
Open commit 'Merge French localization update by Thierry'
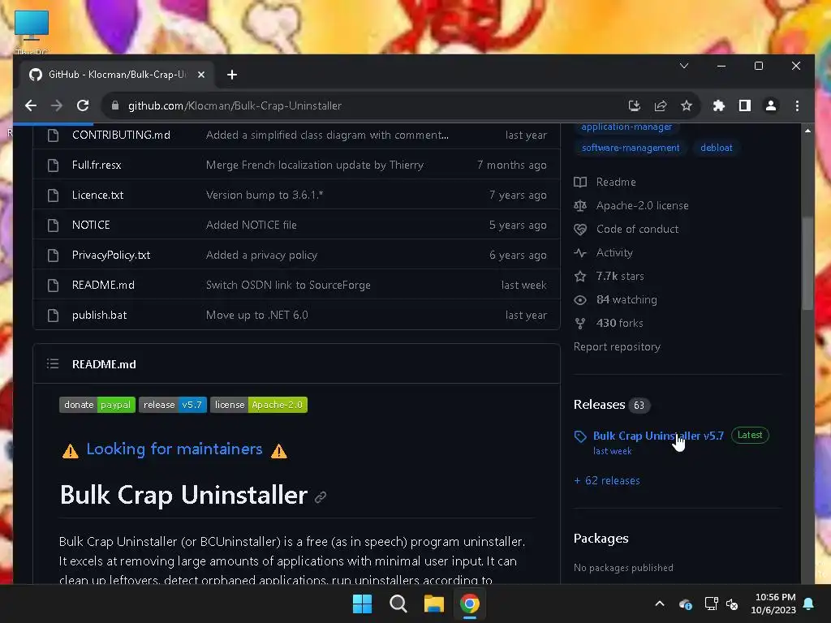coord(314,165)
